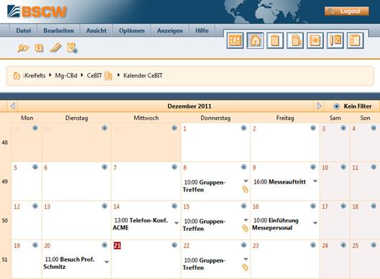
Task: Select the Kein Filter radio button
Action: click(x=336, y=106)
